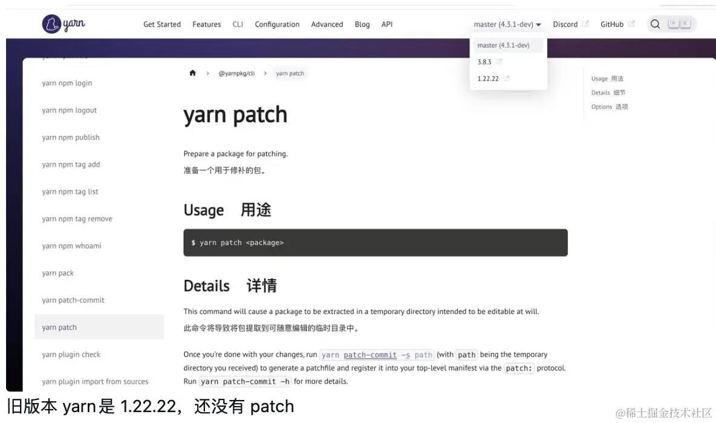Click 'Prepare a package for patching.' text
This screenshot has width=716, height=423.
[x=236, y=153]
